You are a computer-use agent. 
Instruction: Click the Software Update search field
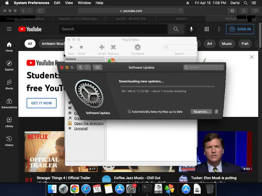[203, 67]
